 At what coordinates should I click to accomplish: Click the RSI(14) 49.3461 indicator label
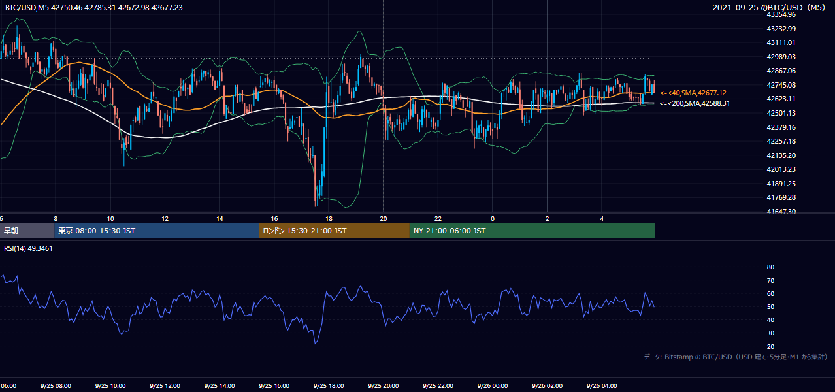coord(29,248)
